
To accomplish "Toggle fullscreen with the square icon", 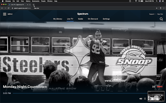I will pos(145,99).
